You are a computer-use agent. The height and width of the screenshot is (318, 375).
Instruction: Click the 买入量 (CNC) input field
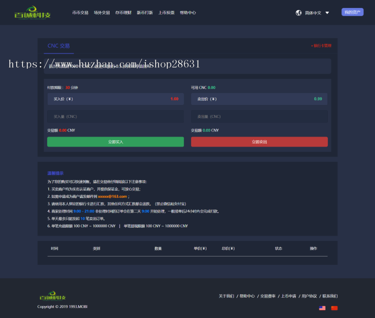click(115, 117)
